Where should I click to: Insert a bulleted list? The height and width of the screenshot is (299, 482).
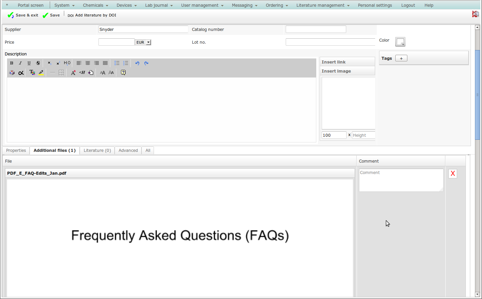(117, 63)
